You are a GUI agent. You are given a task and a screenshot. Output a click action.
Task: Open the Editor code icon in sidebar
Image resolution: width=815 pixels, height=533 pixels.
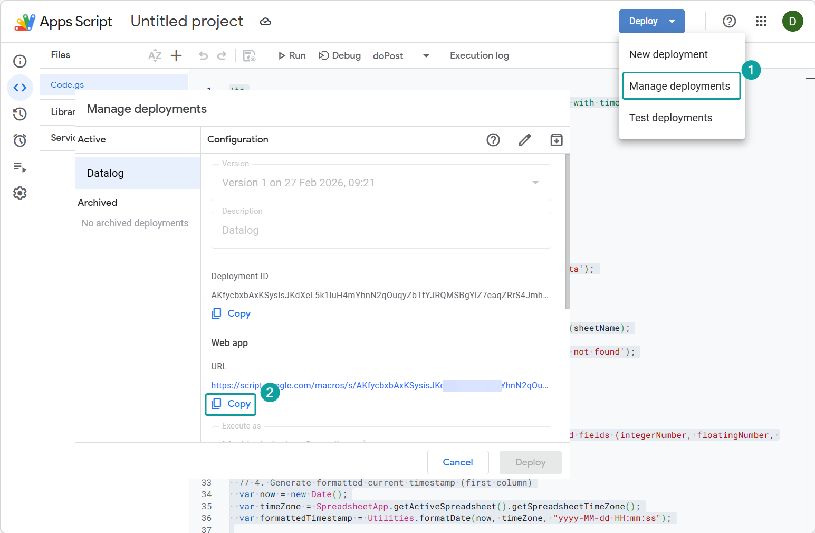(x=20, y=88)
